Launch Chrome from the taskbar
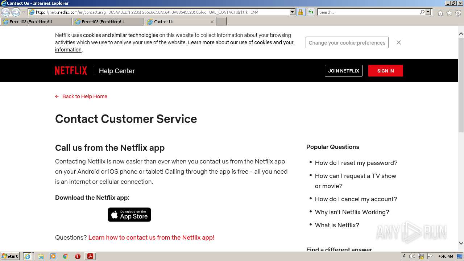 pyautogui.click(x=66, y=256)
